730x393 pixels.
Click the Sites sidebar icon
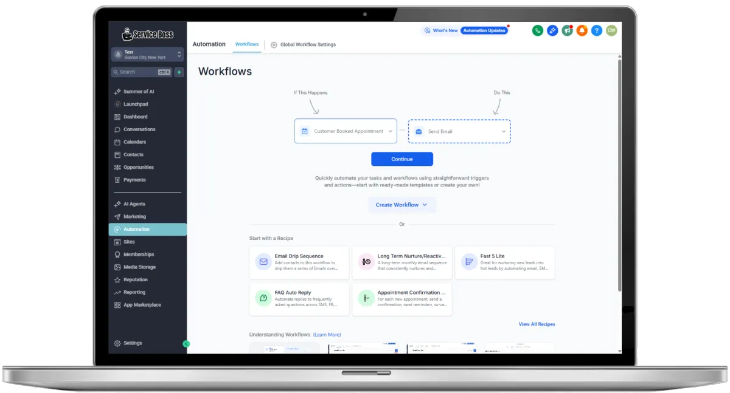117,242
